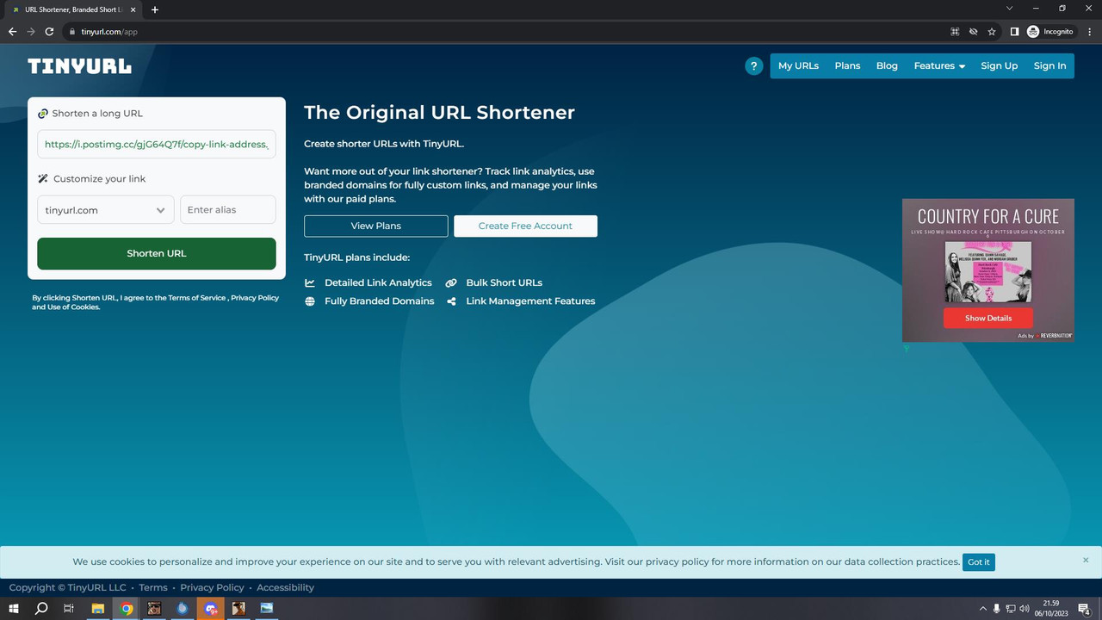The image size is (1102, 620).
Task: Click the Windows Start button
Action: (x=13, y=609)
